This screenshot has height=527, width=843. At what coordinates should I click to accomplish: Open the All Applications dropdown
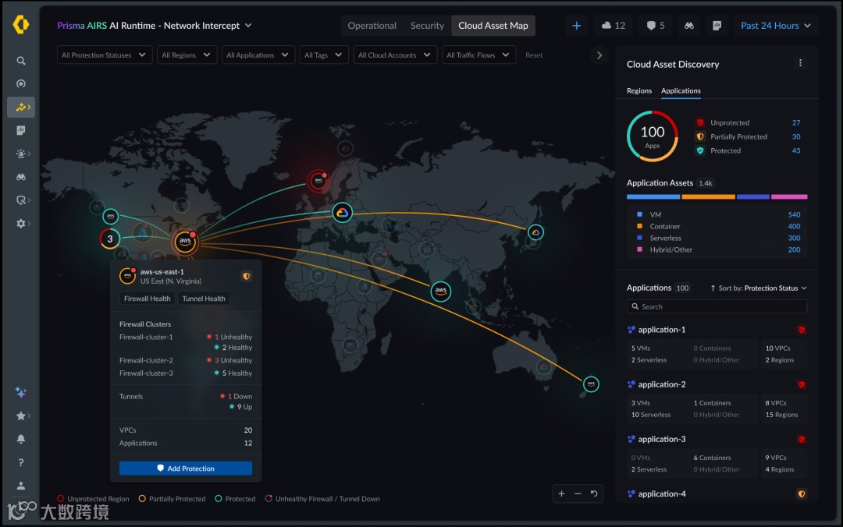tap(258, 55)
